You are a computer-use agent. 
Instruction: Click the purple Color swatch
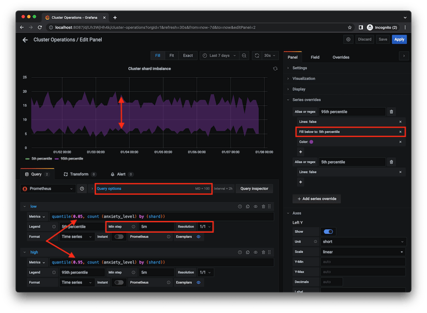(311, 142)
